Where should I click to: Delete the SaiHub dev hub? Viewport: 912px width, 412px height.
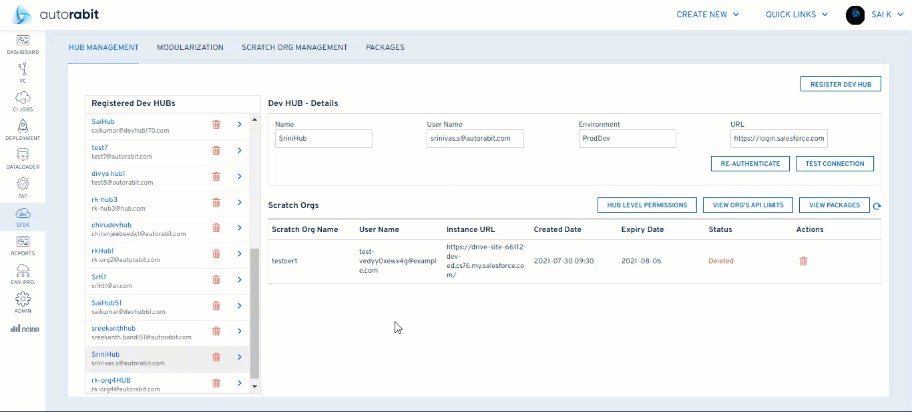coord(216,125)
